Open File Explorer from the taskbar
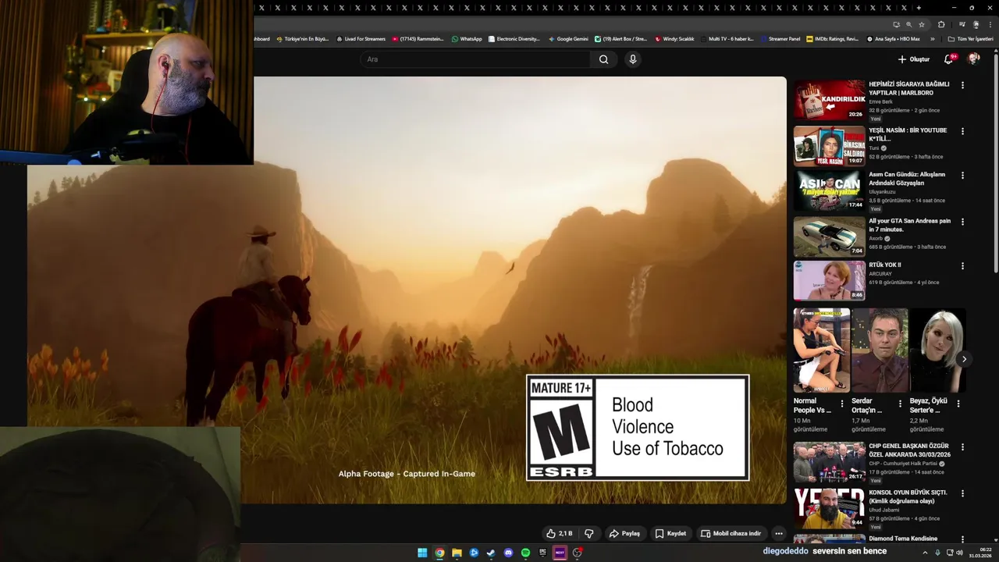 pyautogui.click(x=457, y=553)
